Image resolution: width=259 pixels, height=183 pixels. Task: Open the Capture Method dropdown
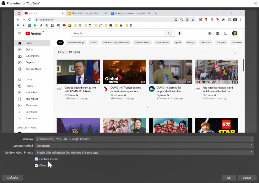144,146
